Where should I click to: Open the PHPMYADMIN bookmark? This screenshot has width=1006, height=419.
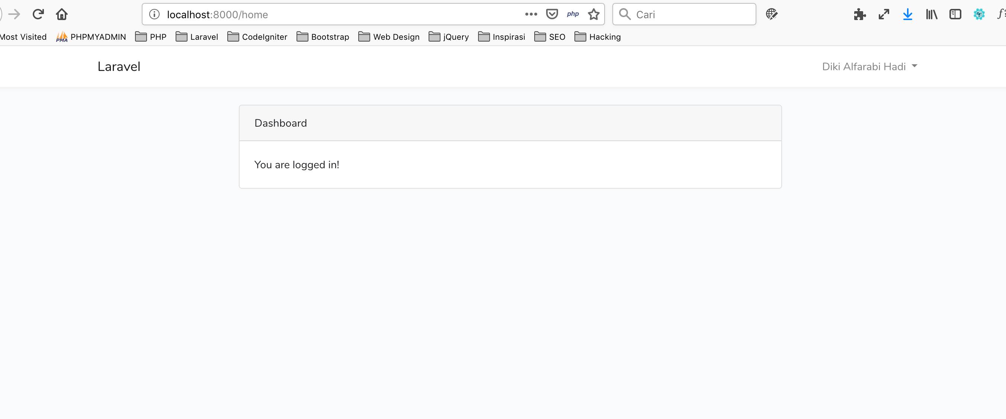coord(91,37)
